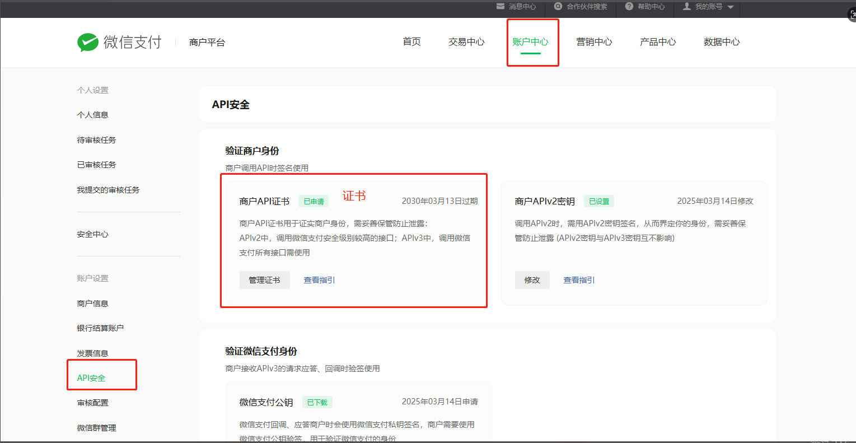Click the partner search magnifier icon
The height and width of the screenshot is (443, 856).
[x=558, y=6]
